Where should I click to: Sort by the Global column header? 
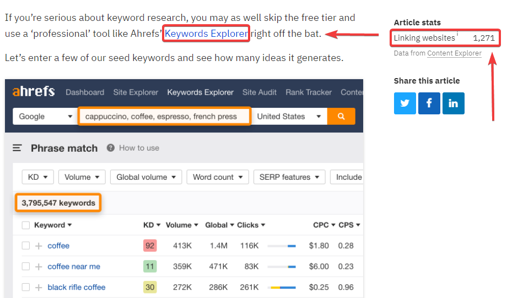219,225
